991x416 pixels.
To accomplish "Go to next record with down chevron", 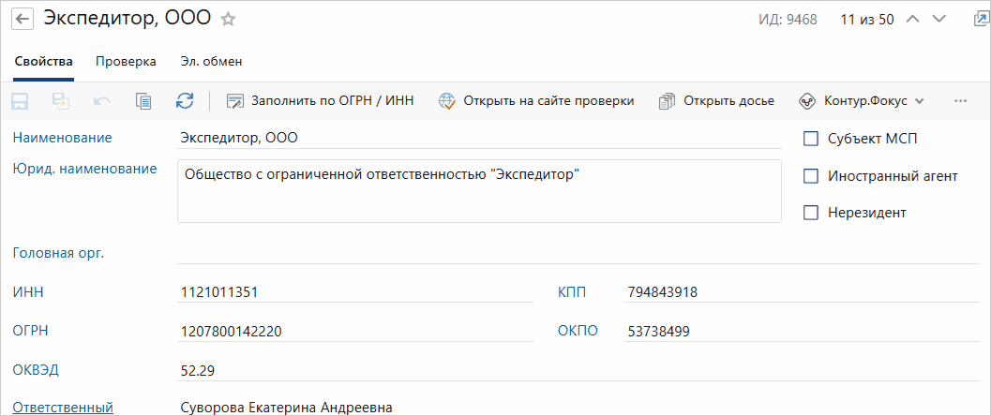I will click(x=940, y=20).
